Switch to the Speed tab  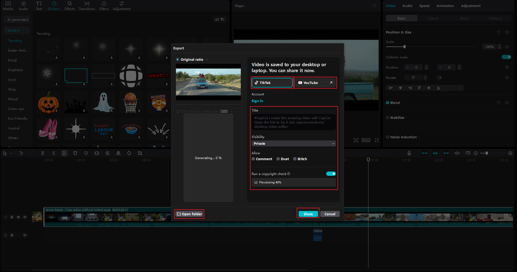(424, 6)
